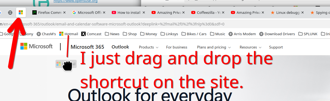Open the Bikes / Cars bookmark folder
The width and height of the screenshot is (330, 101).
(x=194, y=34)
